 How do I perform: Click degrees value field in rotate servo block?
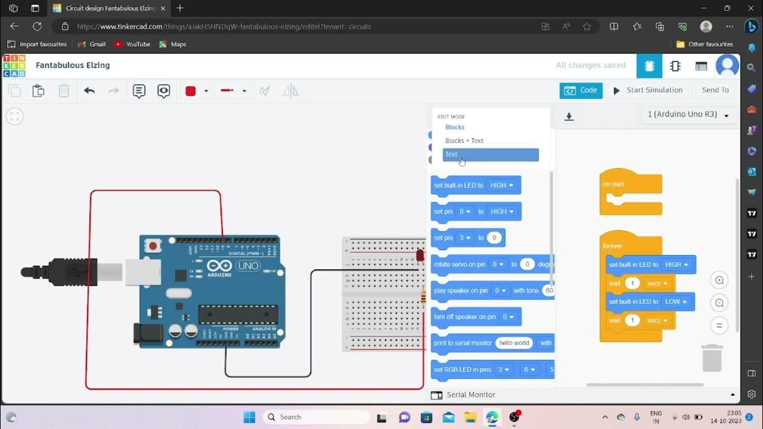(x=527, y=264)
